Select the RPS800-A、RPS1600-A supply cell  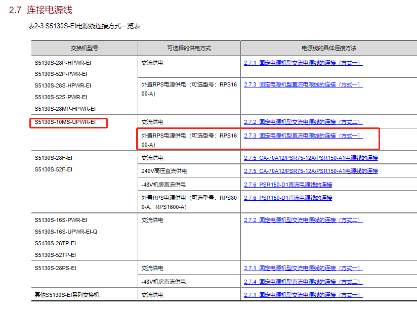(x=189, y=202)
